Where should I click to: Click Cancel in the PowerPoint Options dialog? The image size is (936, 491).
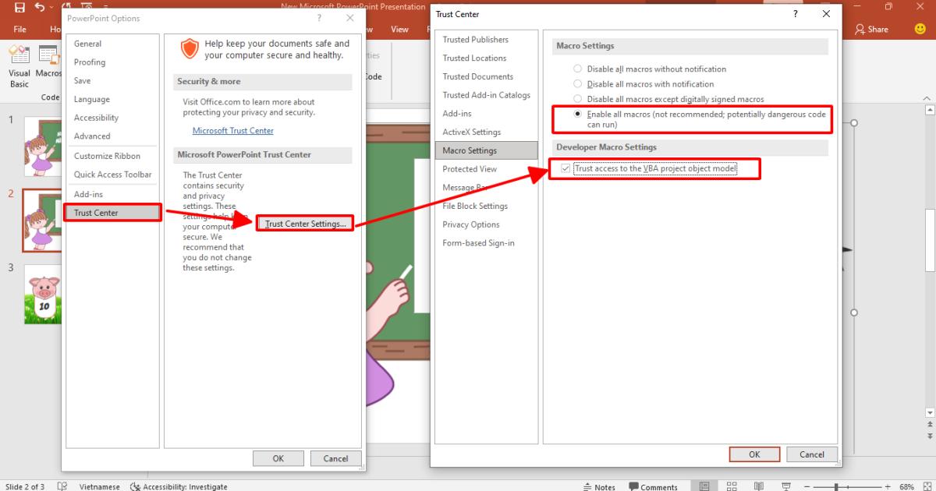pos(335,458)
